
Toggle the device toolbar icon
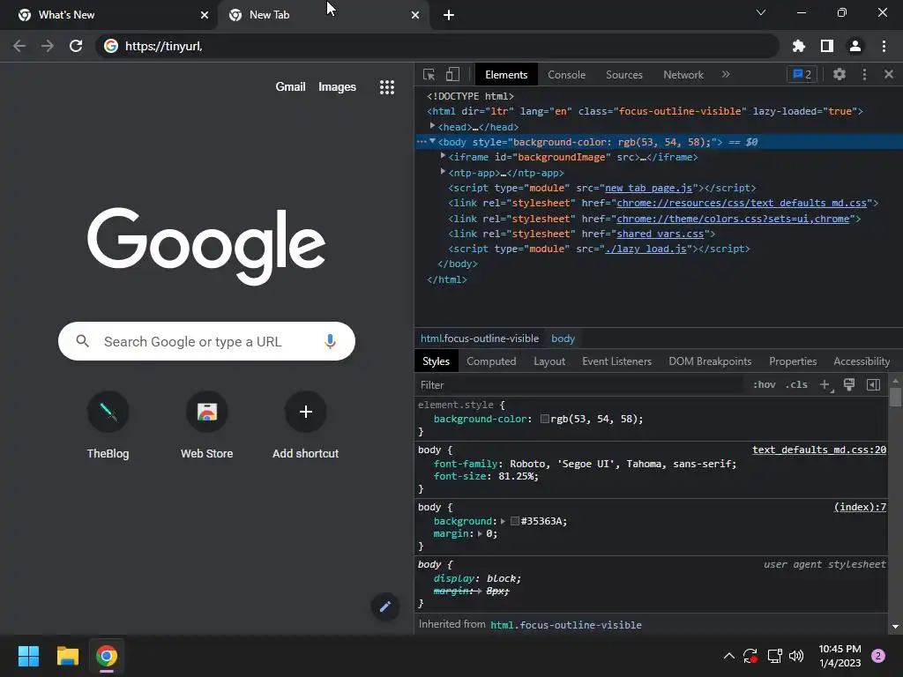452,74
